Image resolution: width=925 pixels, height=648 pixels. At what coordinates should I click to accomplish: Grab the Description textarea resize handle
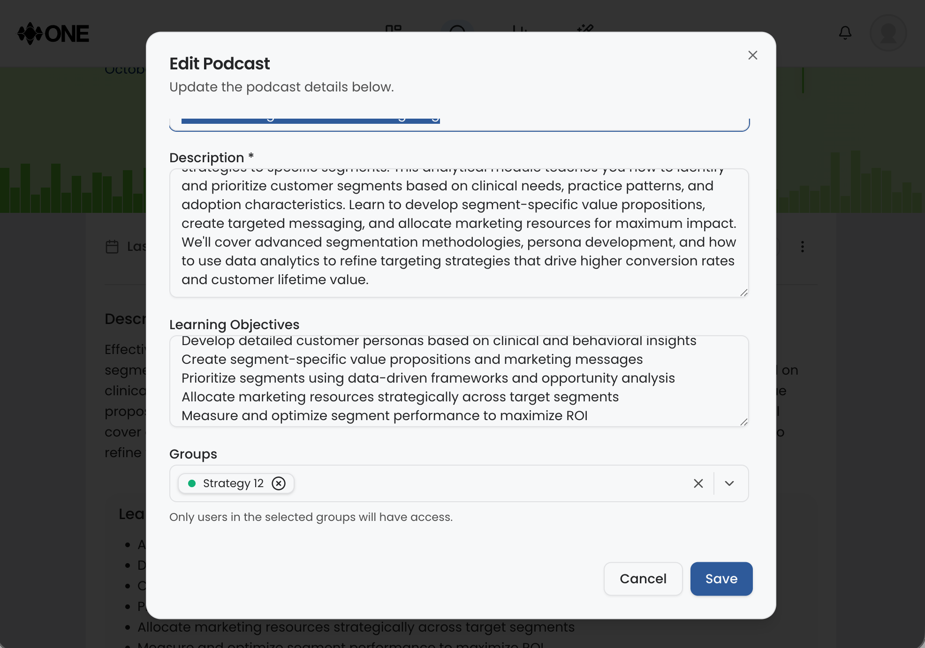pyautogui.click(x=744, y=293)
